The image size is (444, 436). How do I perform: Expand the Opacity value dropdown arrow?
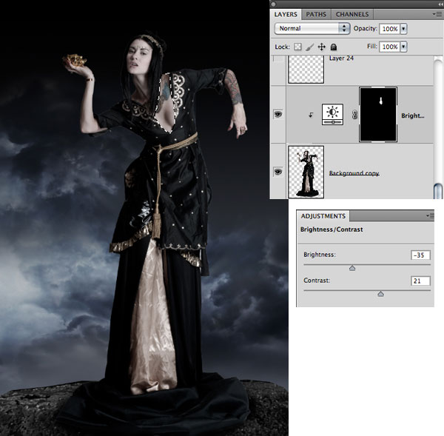403,28
